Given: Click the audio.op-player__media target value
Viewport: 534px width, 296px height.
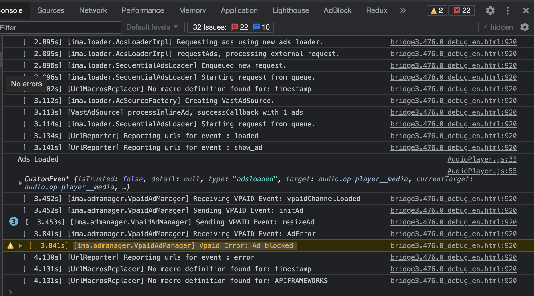Looking at the screenshot, I should point(363,179).
